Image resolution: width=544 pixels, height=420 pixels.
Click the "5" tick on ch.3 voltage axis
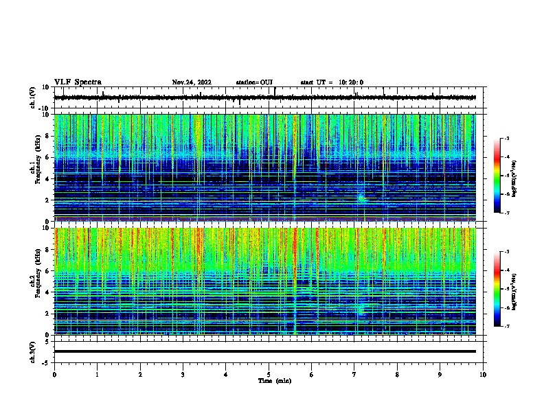pyautogui.click(x=47, y=342)
